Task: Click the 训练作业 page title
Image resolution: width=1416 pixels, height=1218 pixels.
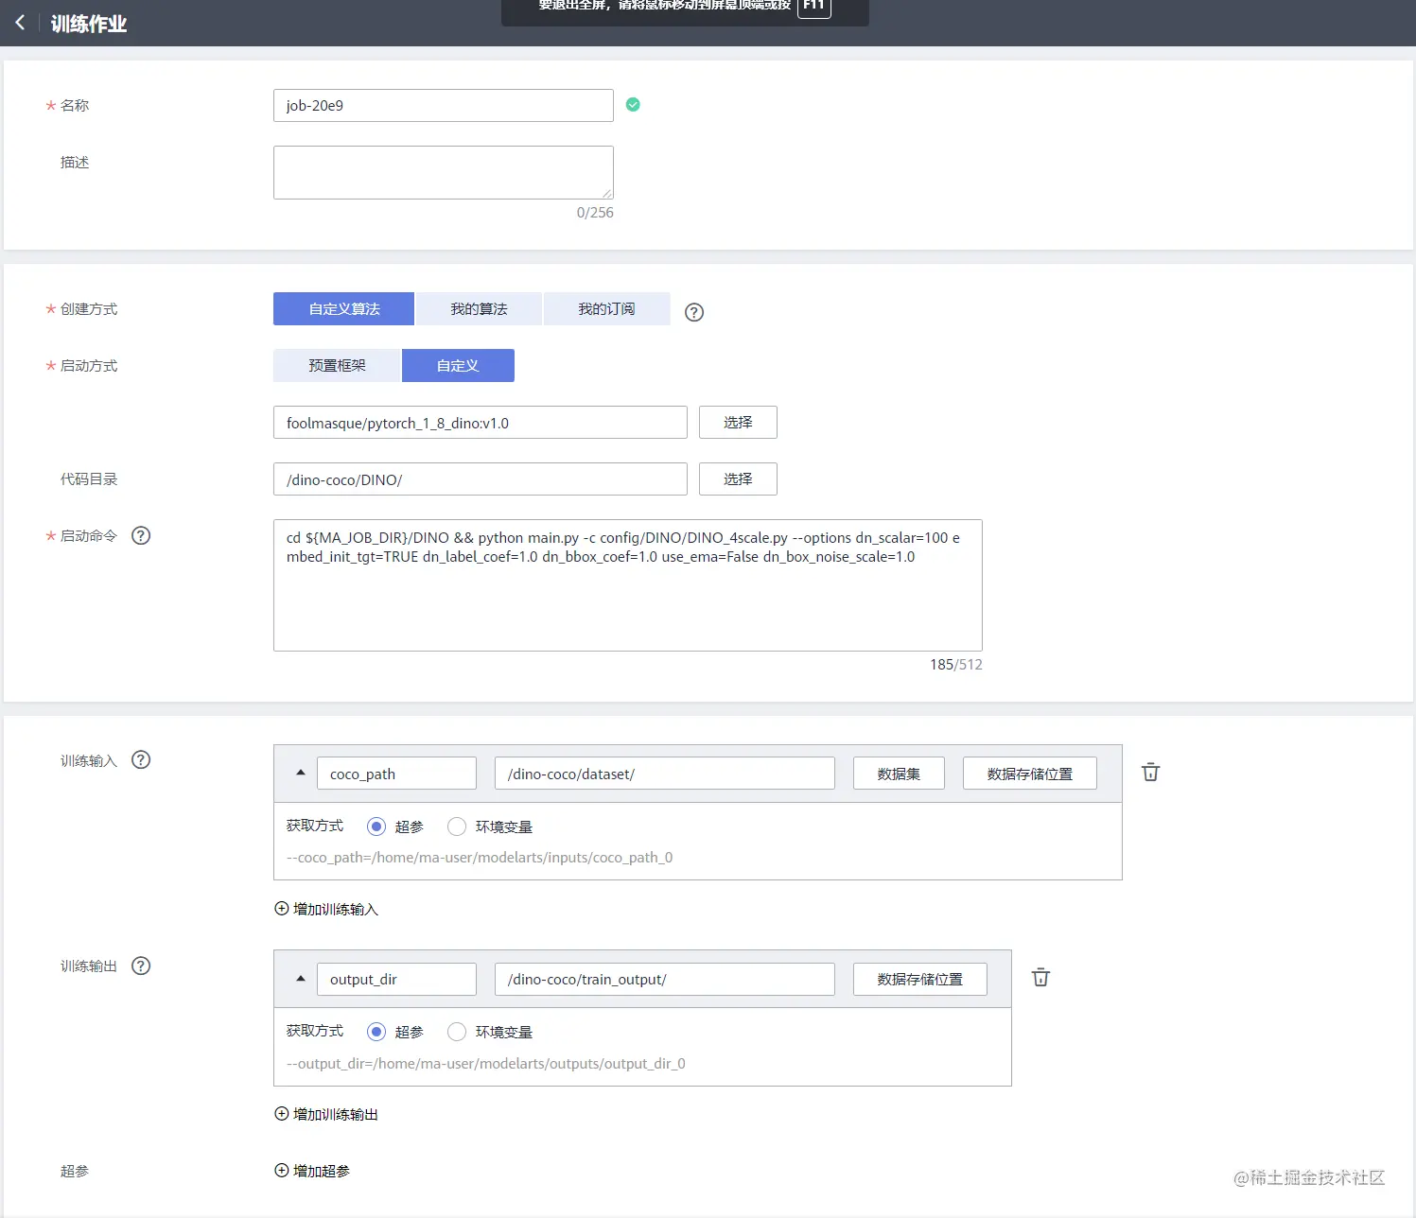Action: 89,24
